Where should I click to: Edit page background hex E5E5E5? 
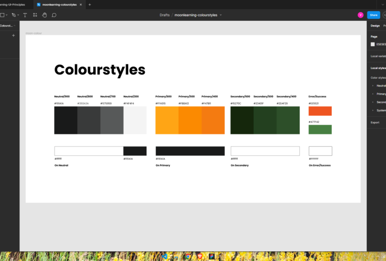[x=381, y=44]
